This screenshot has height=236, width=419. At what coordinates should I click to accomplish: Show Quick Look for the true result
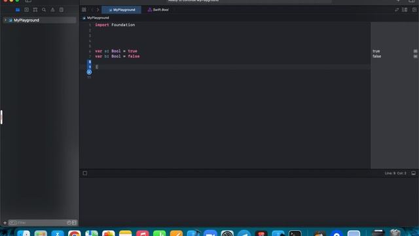(415, 51)
